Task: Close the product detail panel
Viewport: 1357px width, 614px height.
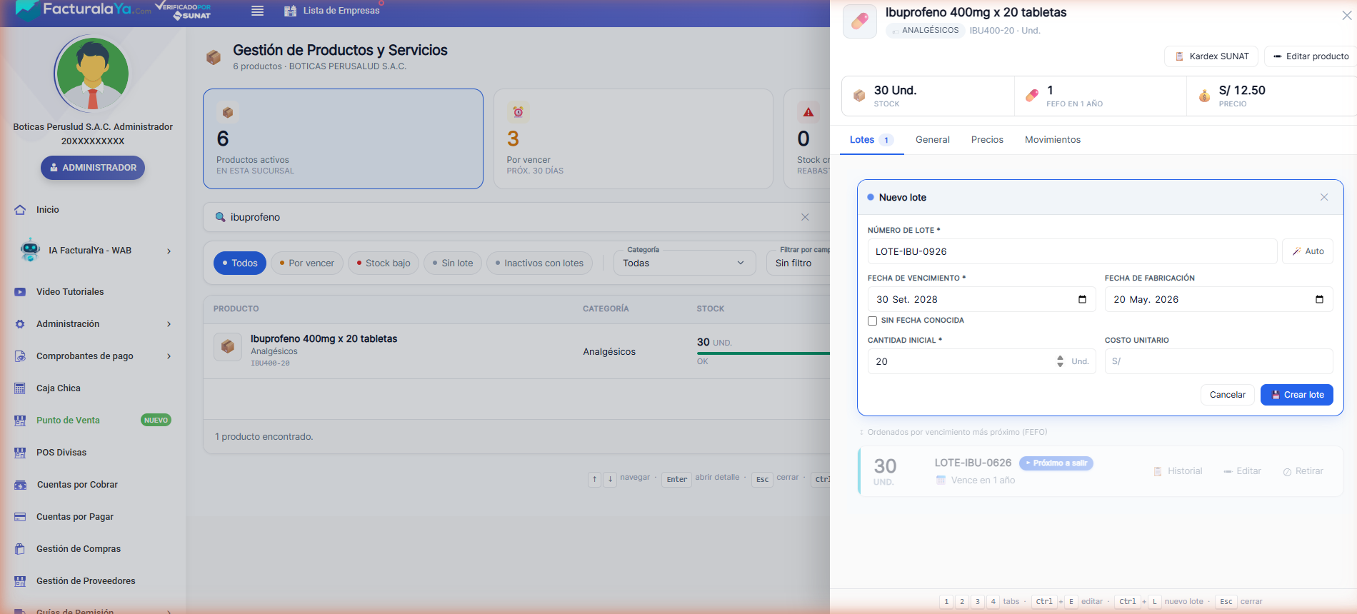Action: (x=1346, y=15)
